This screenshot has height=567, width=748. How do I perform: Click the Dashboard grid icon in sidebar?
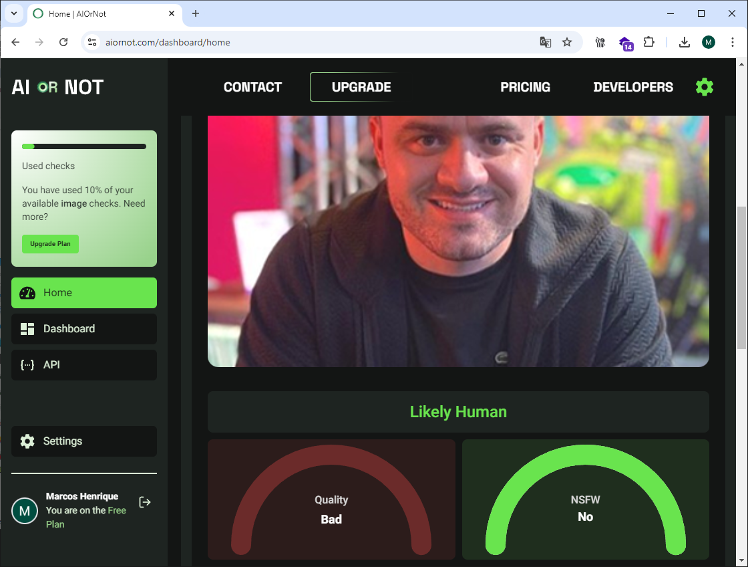coord(27,329)
